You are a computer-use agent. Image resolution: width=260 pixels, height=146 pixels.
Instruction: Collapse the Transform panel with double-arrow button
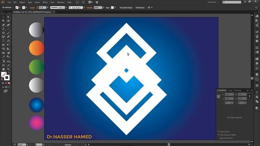click(x=248, y=90)
